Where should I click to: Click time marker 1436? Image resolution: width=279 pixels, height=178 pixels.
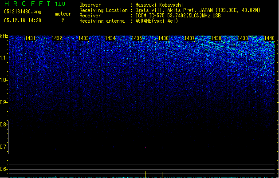[163, 38]
